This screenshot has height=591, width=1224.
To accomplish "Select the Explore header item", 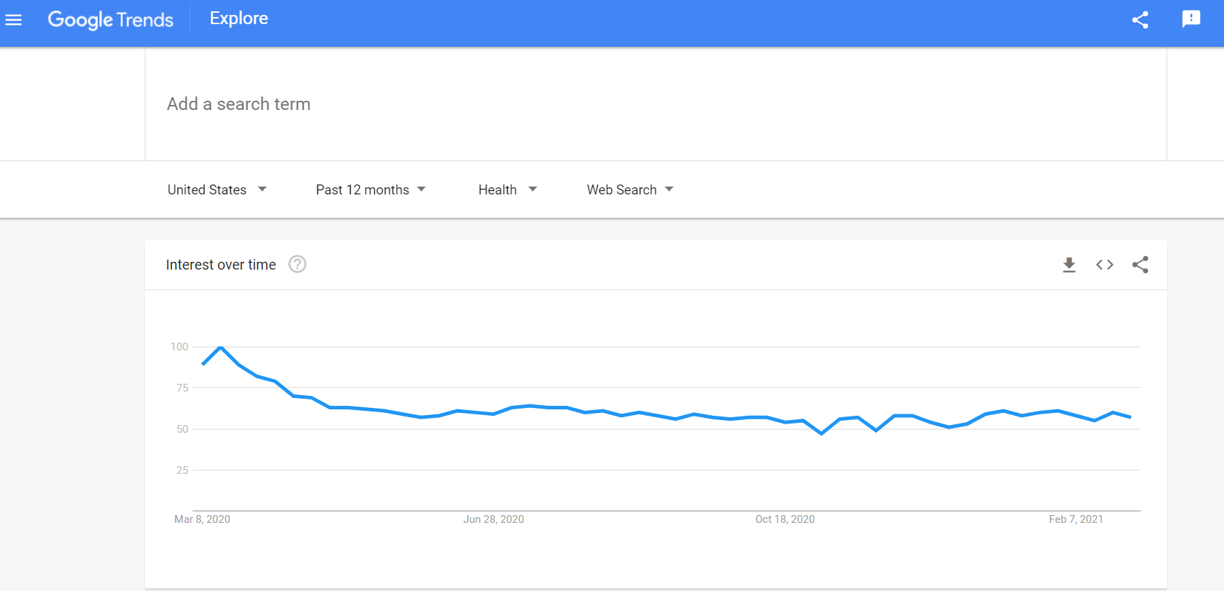I will coord(239,18).
